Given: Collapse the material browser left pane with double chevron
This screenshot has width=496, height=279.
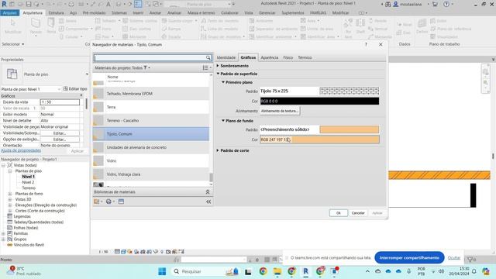Looking at the screenshot, I should click(x=208, y=201).
